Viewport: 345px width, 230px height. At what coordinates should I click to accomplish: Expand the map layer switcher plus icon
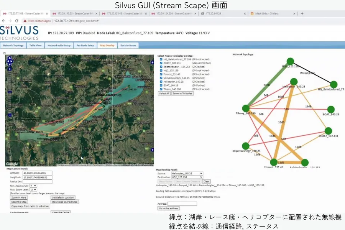(x=152, y=62)
